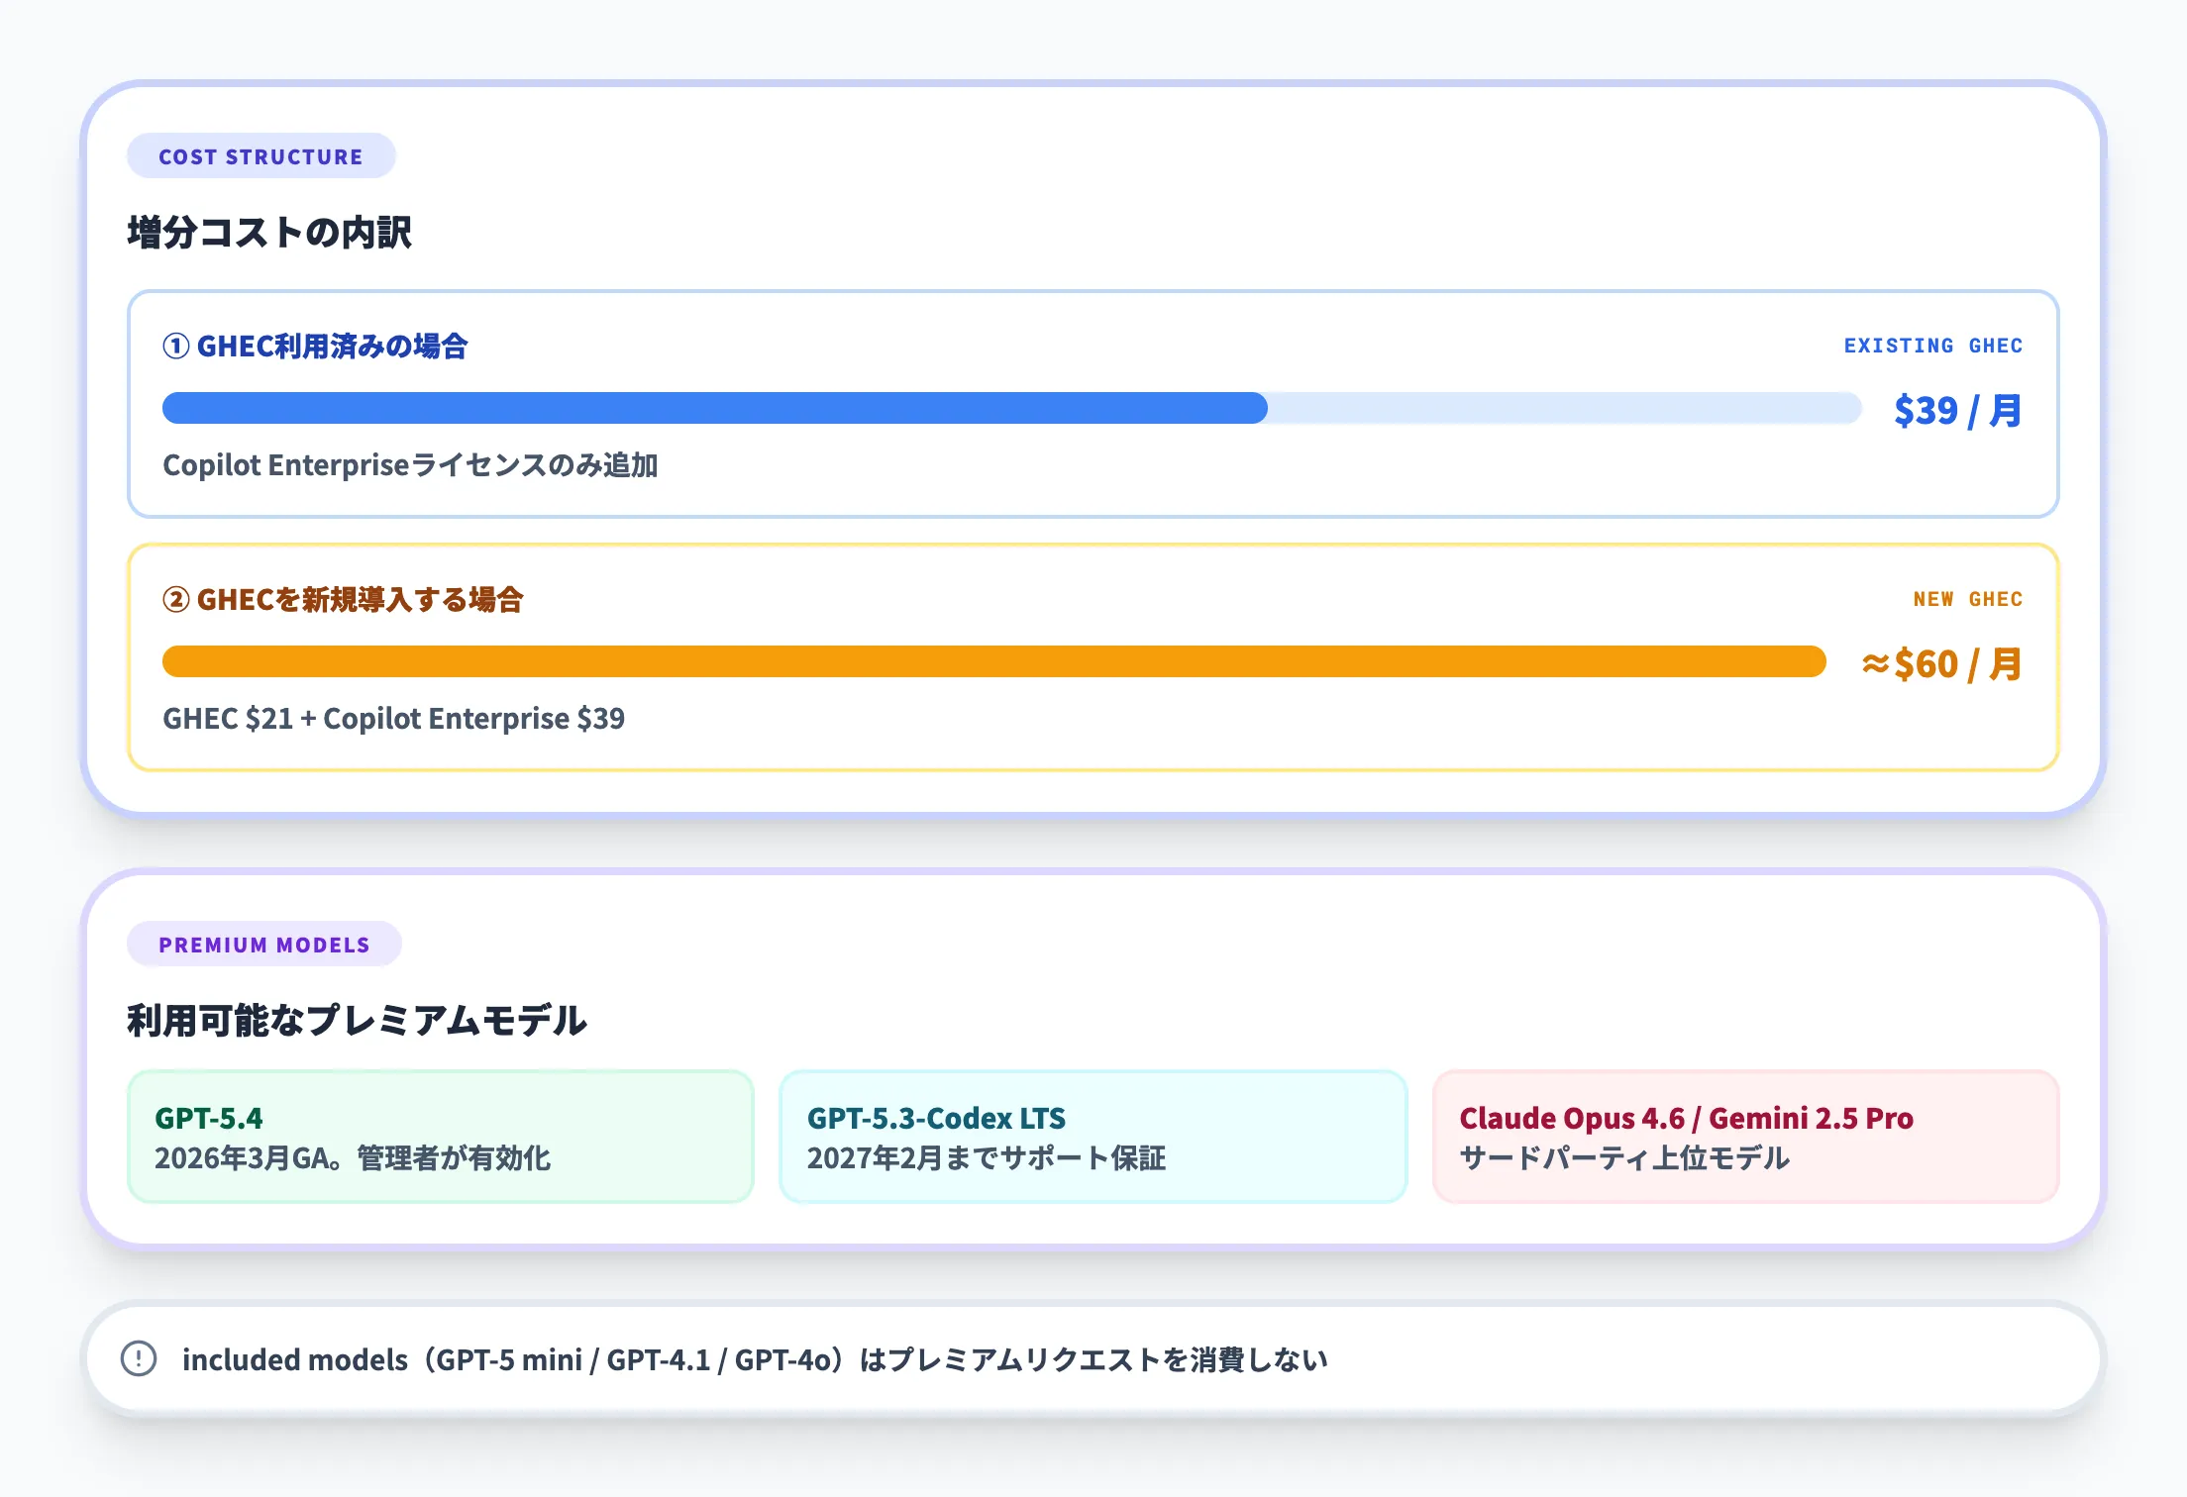Click the EXISTING GHEC label tag

coord(1932,346)
